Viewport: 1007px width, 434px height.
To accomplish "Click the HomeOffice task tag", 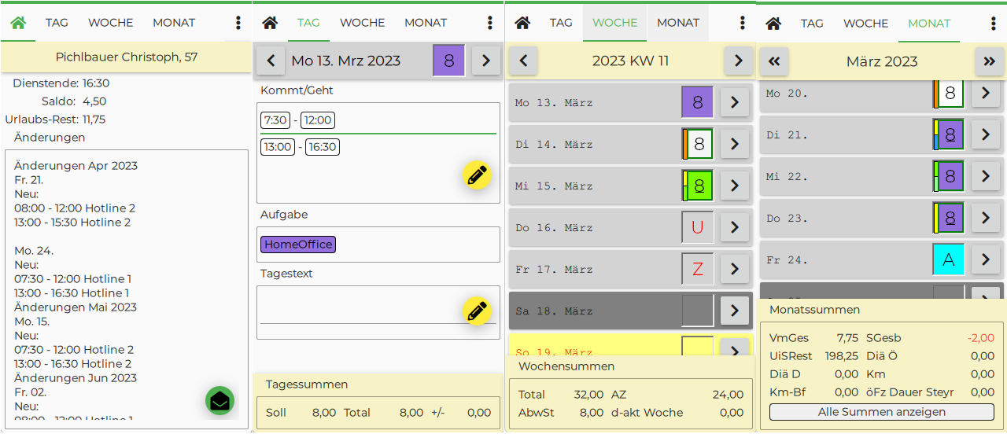I will pos(298,245).
